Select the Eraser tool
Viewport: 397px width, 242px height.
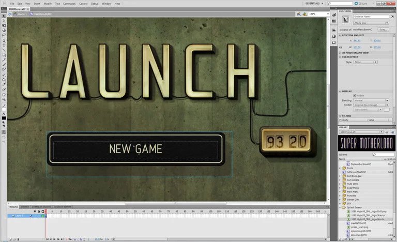point(4,89)
